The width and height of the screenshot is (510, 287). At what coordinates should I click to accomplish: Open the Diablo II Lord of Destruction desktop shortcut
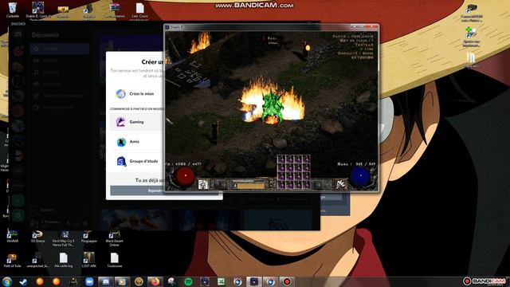(37, 10)
